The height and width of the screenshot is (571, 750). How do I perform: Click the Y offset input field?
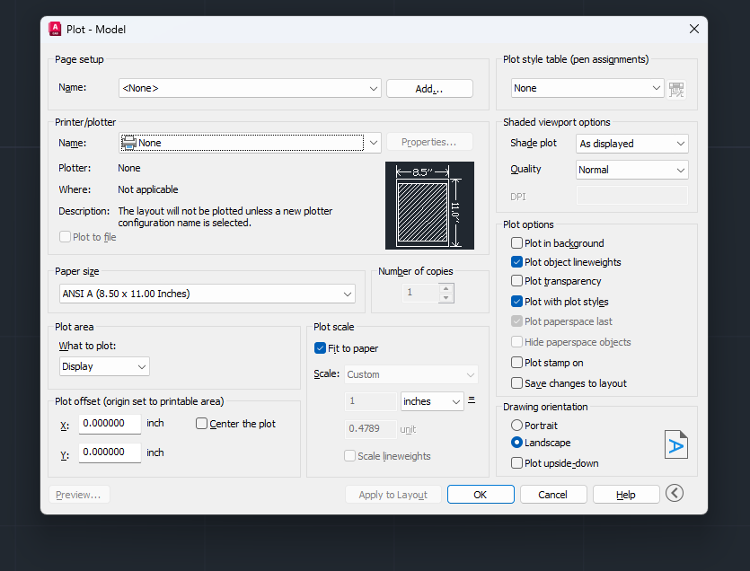tap(110, 452)
